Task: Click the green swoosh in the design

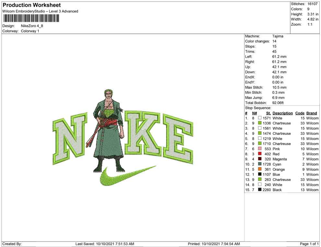Action: click(x=128, y=175)
